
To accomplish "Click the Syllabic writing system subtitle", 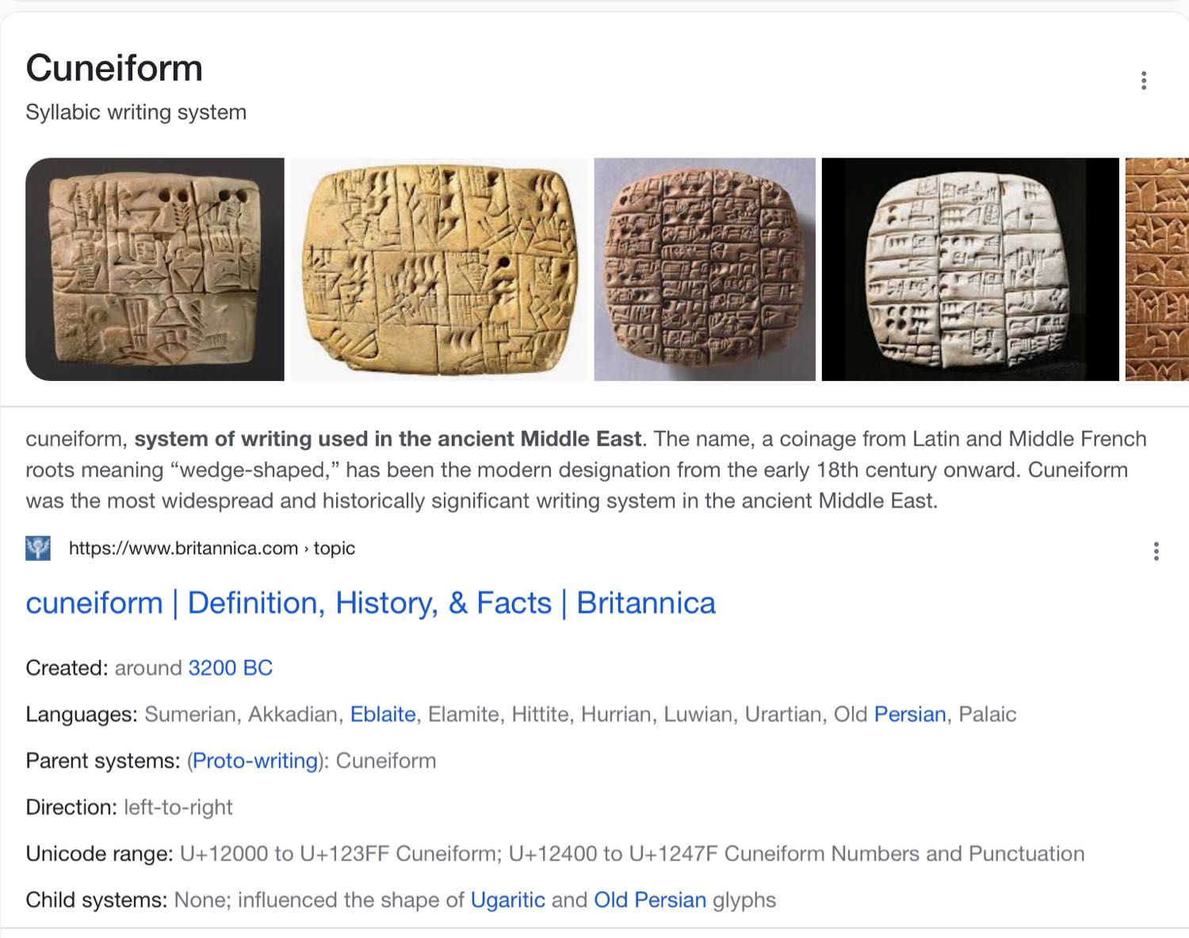I will pyautogui.click(x=136, y=112).
